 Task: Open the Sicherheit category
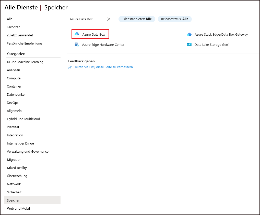click(x=14, y=192)
